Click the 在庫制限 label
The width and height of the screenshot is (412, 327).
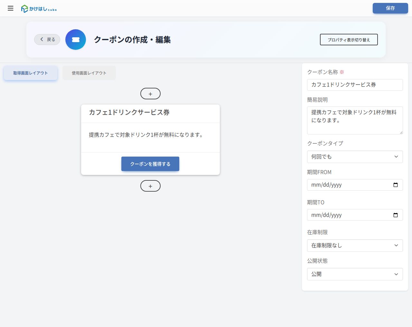317,232
